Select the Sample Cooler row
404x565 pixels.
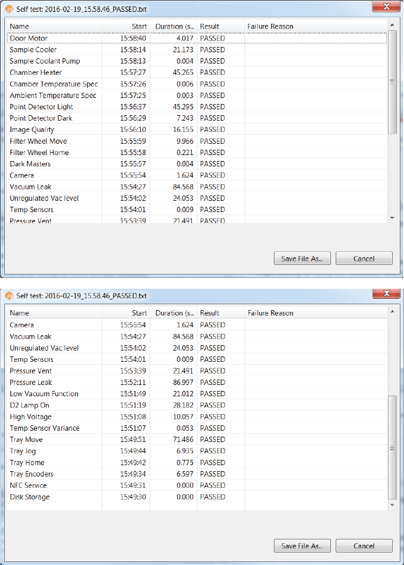point(197,50)
